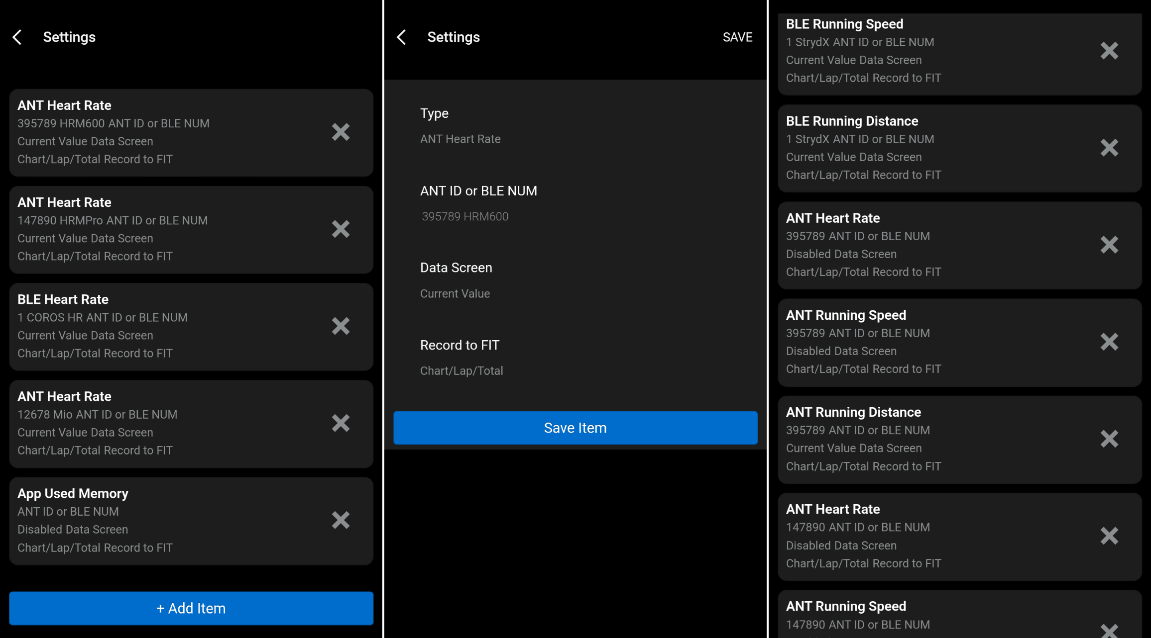Open the ANT Heart Rate 12678 Mio card
1151x638 pixels.
[x=191, y=424]
